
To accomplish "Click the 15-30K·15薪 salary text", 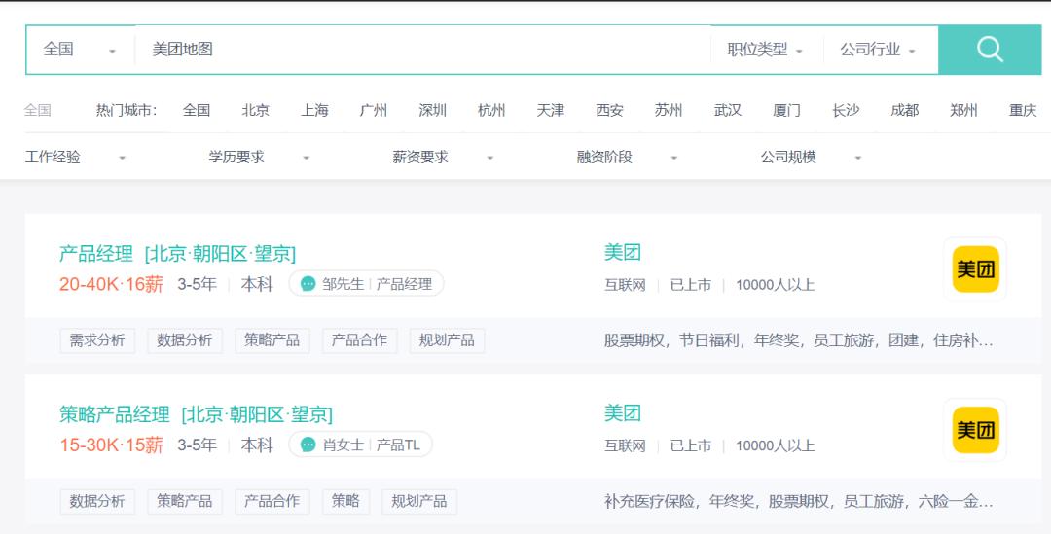I will point(111,445).
